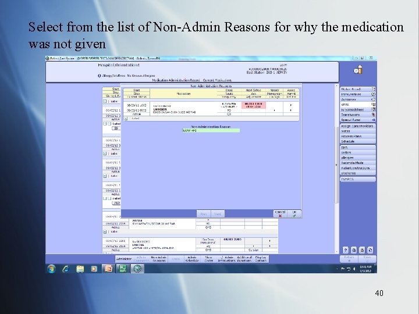
Task: Click the Save button at bottom right
Action: [x=367, y=259]
